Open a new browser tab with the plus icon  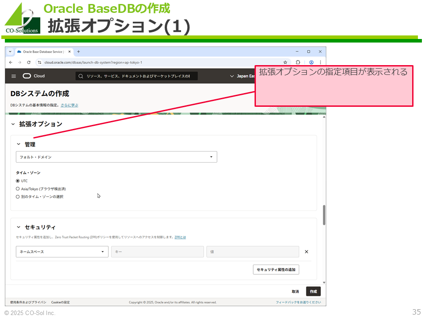click(x=78, y=51)
